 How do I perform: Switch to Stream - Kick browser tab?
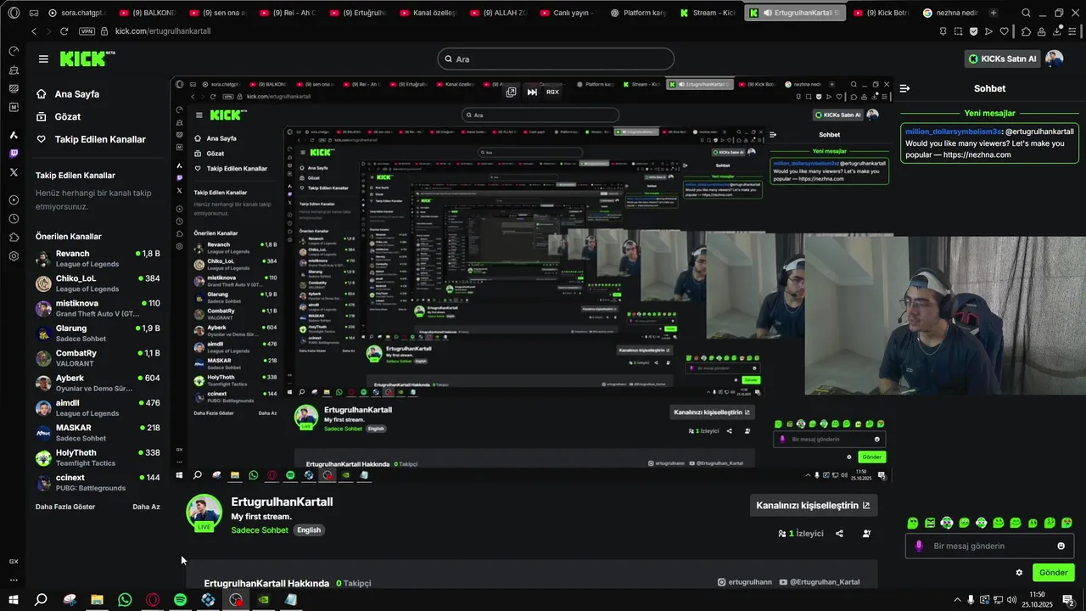coord(709,13)
